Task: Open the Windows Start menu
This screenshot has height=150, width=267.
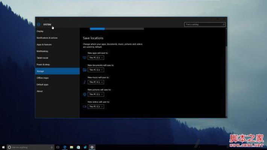Action: (x=3, y=147)
